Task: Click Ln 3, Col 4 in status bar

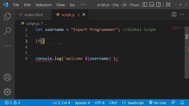Action: coord(61,103)
